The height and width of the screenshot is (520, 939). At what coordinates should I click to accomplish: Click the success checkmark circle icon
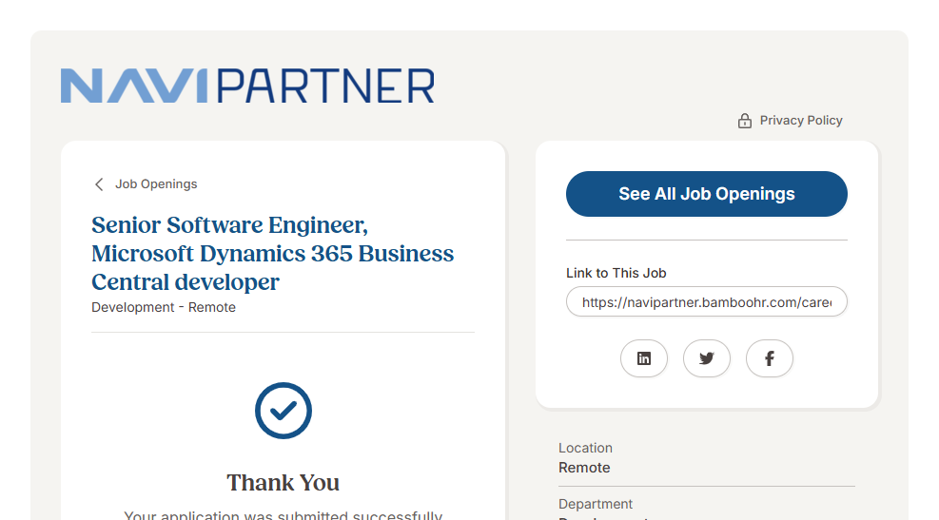[284, 411]
